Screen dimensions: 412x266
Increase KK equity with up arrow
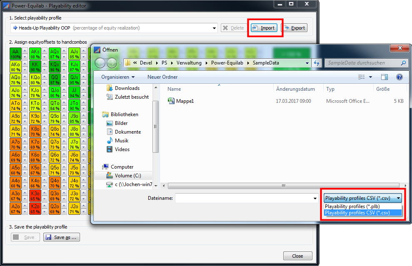45,64
